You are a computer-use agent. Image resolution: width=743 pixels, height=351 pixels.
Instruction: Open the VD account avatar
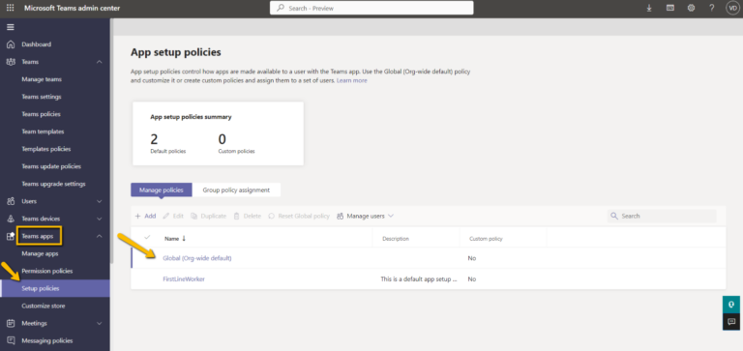[732, 8]
